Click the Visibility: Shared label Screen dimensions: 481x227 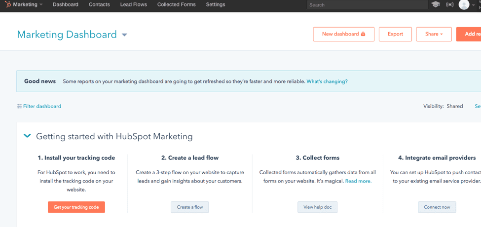443,107
